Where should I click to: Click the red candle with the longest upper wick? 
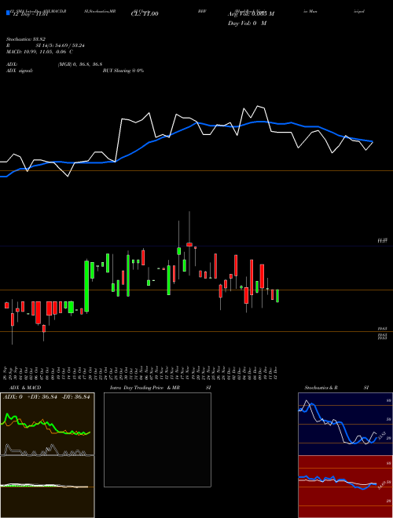point(189,244)
